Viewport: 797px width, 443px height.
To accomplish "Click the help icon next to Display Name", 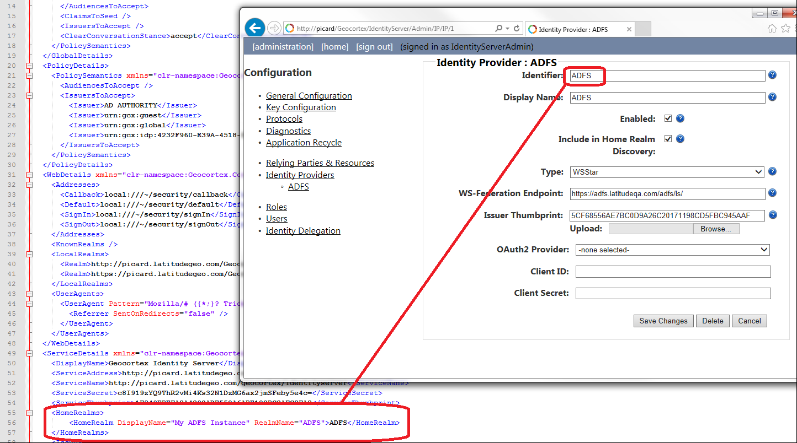I will coord(773,97).
